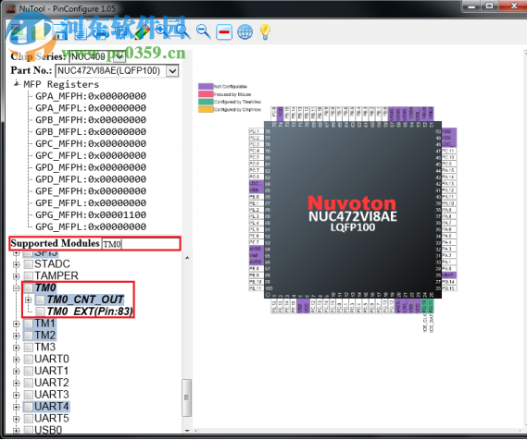The height and width of the screenshot is (440, 527).
Task: Click pin 44 labelled PA.15 on the chip
Action: click(449, 171)
